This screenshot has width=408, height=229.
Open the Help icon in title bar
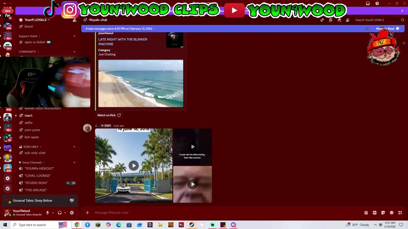click(x=377, y=3)
